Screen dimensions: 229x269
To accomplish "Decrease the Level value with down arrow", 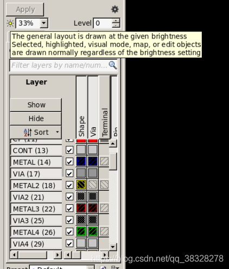I will [x=116, y=26].
